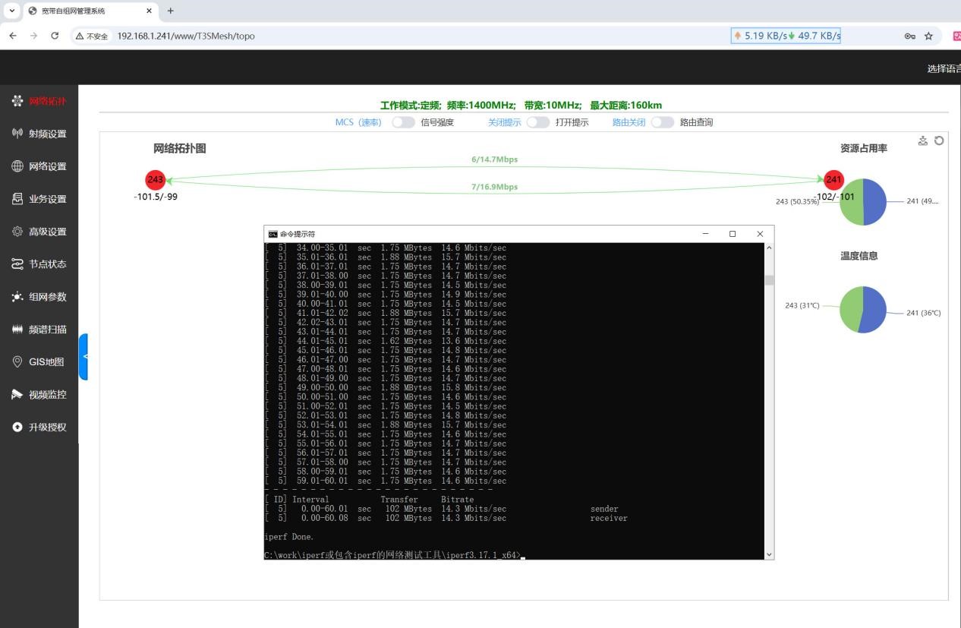This screenshot has height=628, width=961.
Task: Open the GIS地图 sidebar page
Action: (x=46, y=362)
